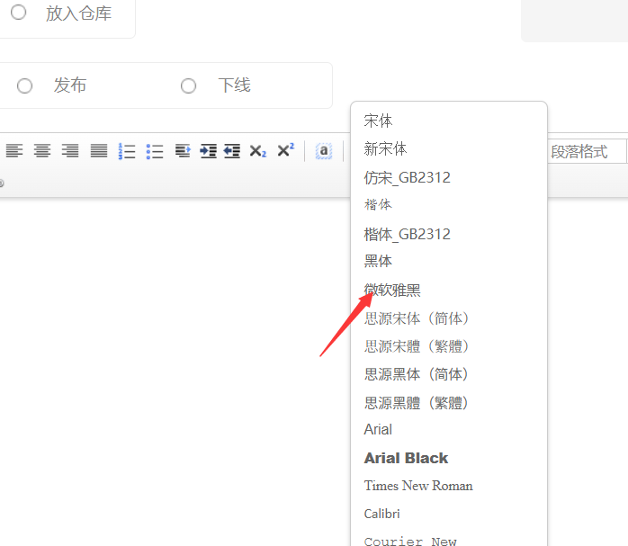Click the dotted-border letter 'a' icon

324,151
